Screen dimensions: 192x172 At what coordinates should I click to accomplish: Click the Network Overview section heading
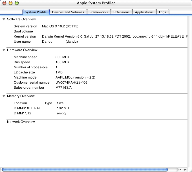tap(21, 122)
